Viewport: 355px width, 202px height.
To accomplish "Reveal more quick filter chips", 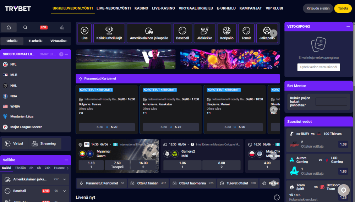I will pos(273,183).
